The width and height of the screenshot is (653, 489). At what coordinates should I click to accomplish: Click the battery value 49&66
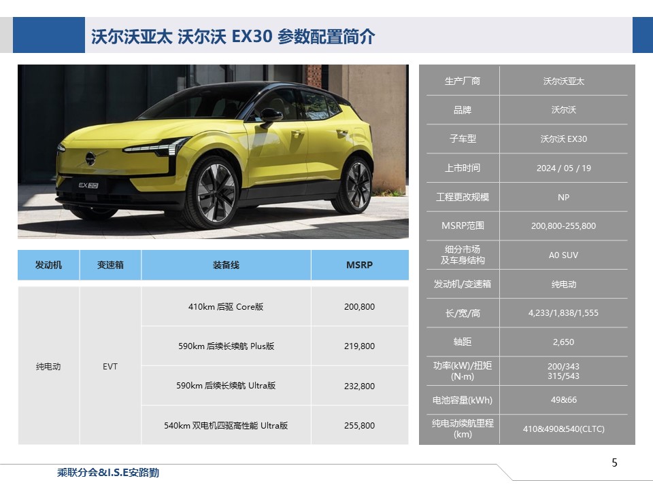pos(563,399)
